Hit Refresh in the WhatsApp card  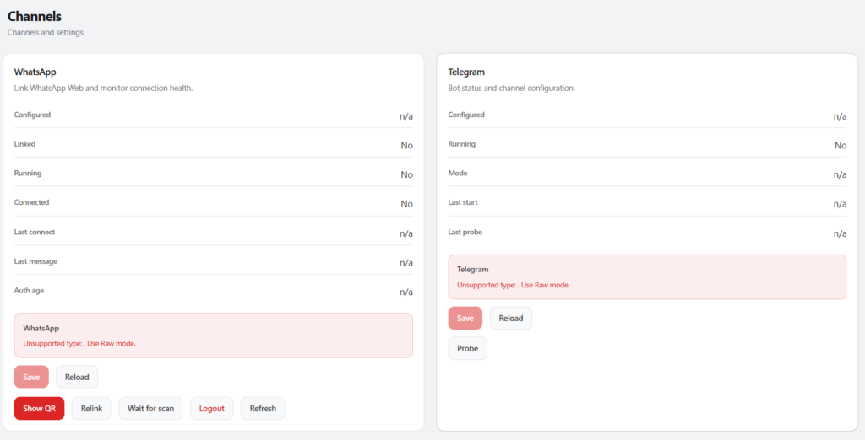pyautogui.click(x=263, y=409)
